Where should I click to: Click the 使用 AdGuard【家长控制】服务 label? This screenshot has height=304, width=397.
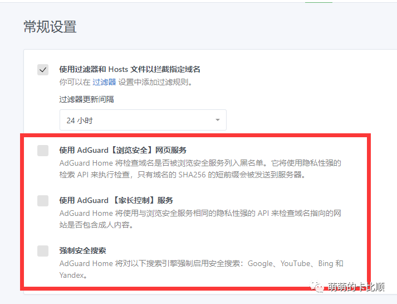[x=116, y=200]
